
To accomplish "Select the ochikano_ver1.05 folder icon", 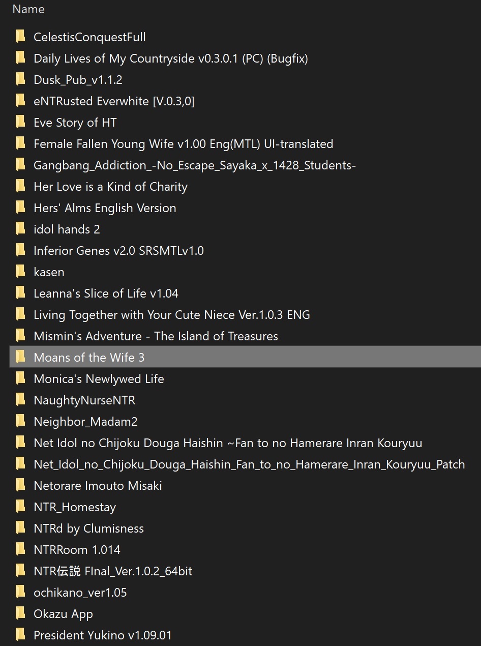I will 20,592.
